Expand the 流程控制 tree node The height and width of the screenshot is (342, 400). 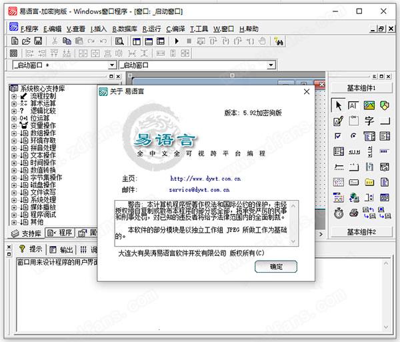click(14, 97)
